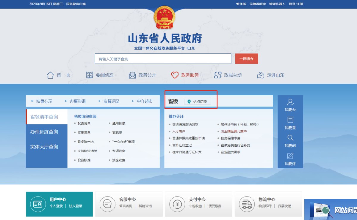The height and width of the screenshot is (220, 357).
Task: Open the 企业融资需求 link
Action: pyautogui.click(x=230, y=152)
